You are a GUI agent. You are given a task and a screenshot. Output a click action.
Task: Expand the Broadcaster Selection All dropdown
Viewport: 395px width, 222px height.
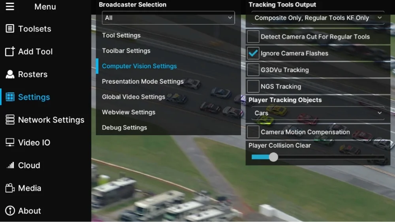[168, 18]
